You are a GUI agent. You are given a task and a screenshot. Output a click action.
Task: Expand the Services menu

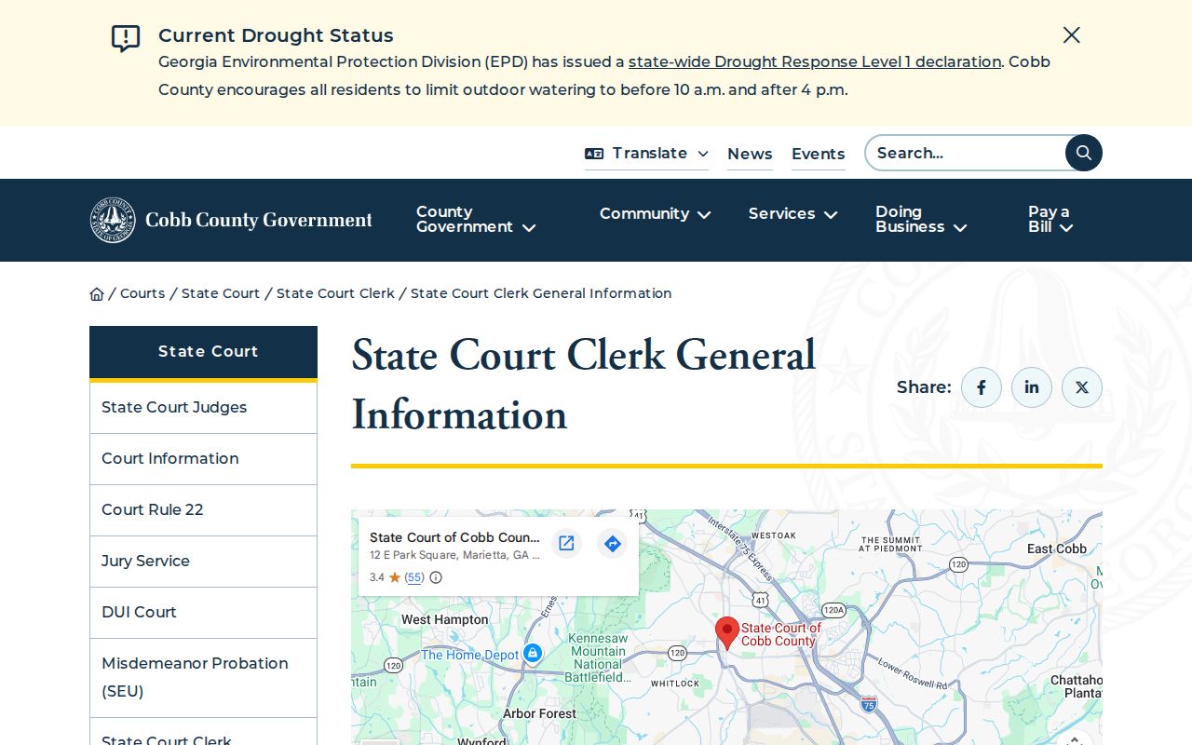pos(793,214)
